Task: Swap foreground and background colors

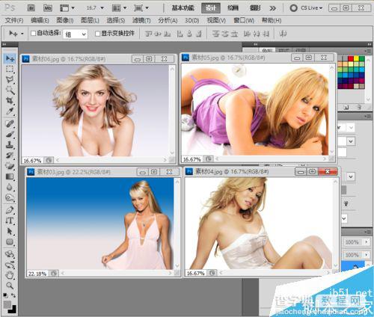Action: [x=13, y=295]
